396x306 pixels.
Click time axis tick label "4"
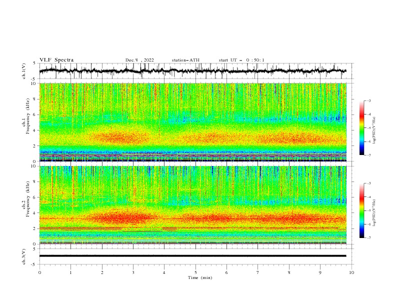click(164, 272)
